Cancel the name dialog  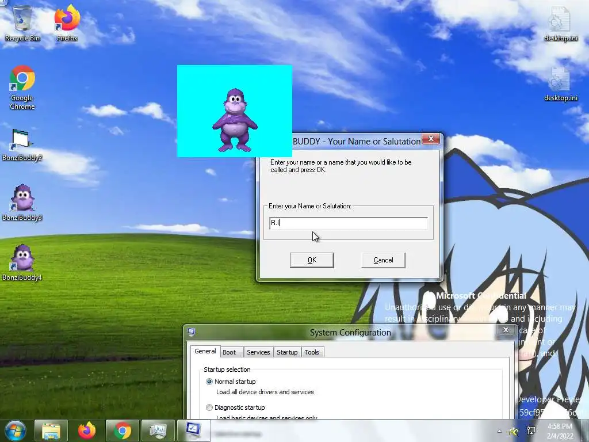(383, 260)
